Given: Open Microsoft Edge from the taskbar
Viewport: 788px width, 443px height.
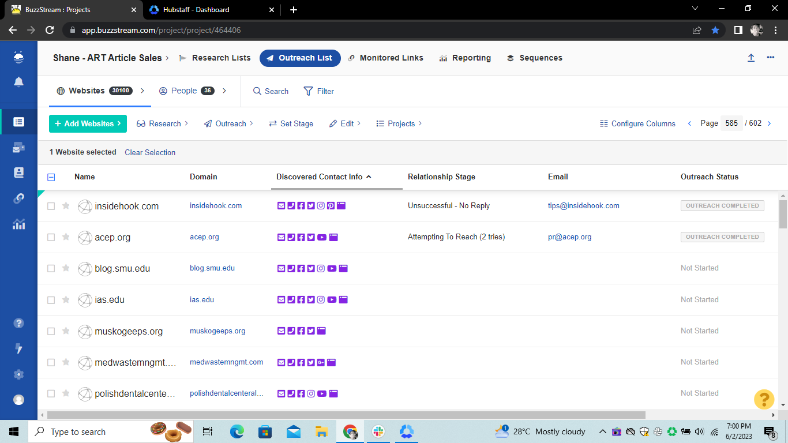Looking at the screenshot, I should click(237, 431).
